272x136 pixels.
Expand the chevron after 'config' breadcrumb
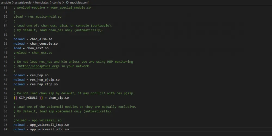tap(63, 2)
